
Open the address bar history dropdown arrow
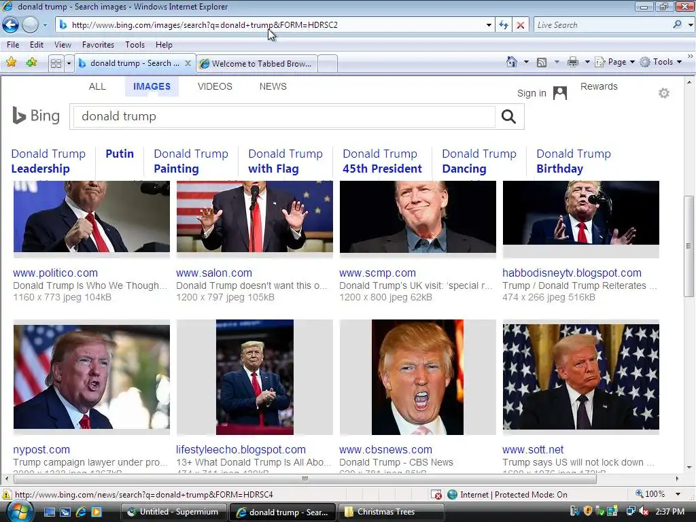click(489, 25)
